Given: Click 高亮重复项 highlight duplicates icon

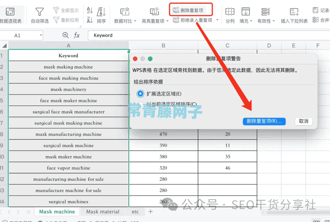Looking at the screenshot, I should point(154,12).
